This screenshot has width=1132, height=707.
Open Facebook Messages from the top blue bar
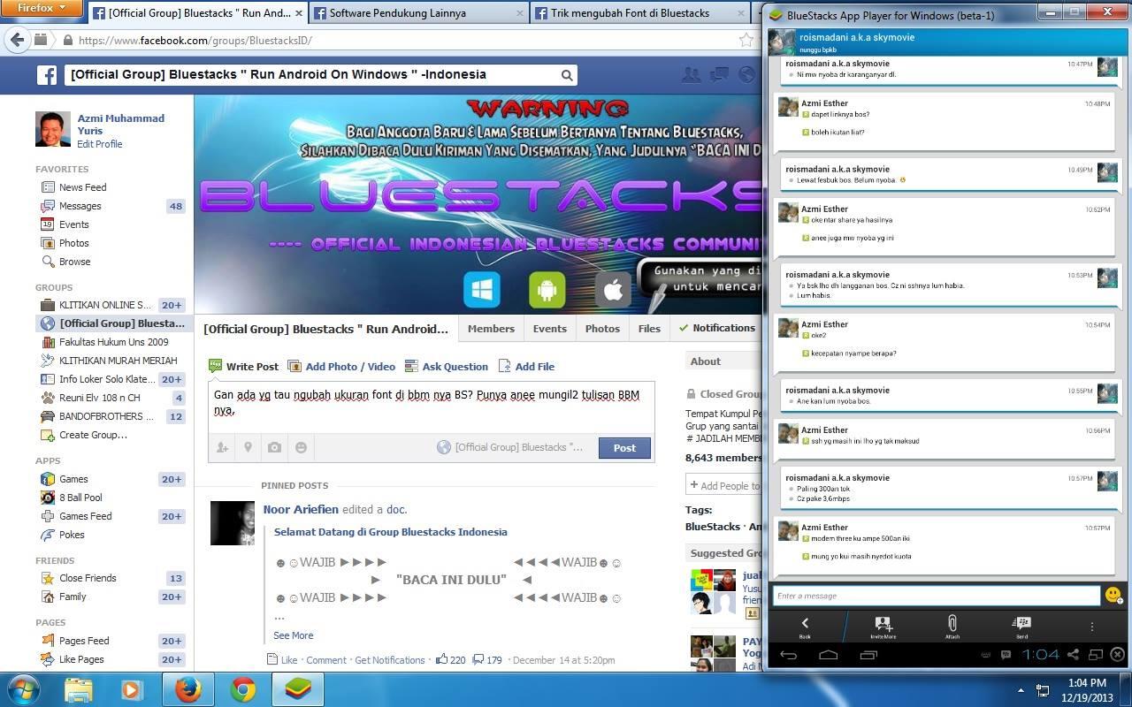coord(718,75)
